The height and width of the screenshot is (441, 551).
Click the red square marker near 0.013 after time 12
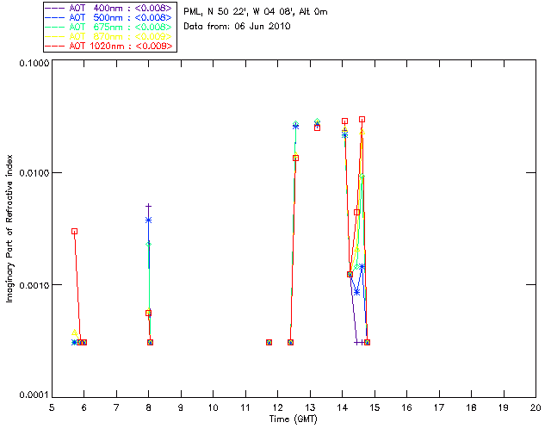pos(296,158)
